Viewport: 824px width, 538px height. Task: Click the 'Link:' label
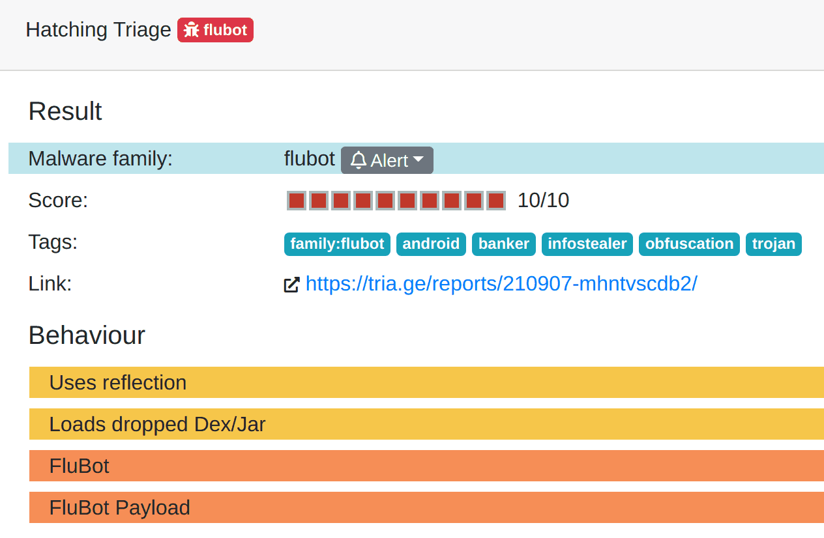(x=50, y=283)
